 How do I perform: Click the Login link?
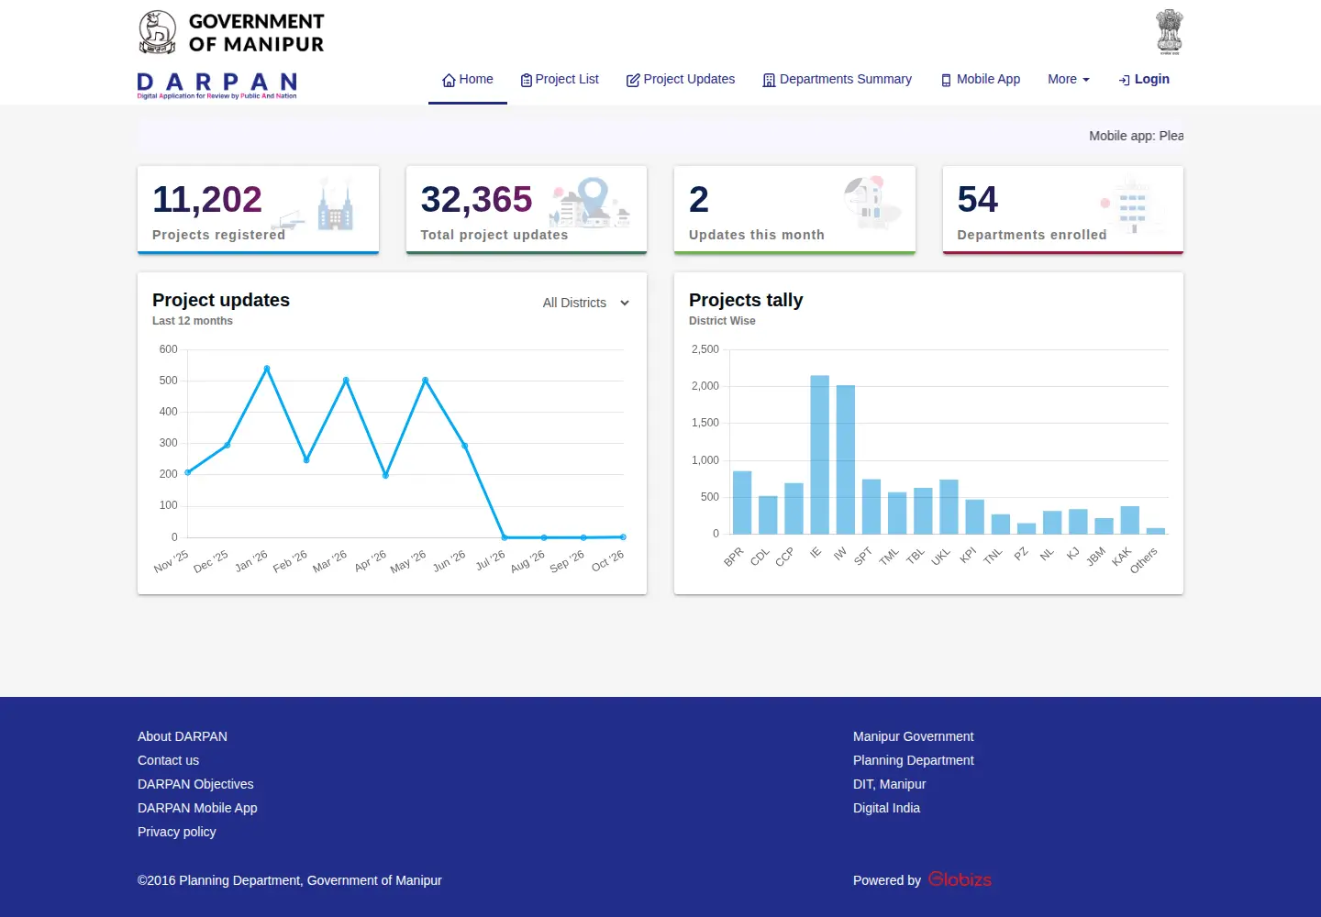1144,80
